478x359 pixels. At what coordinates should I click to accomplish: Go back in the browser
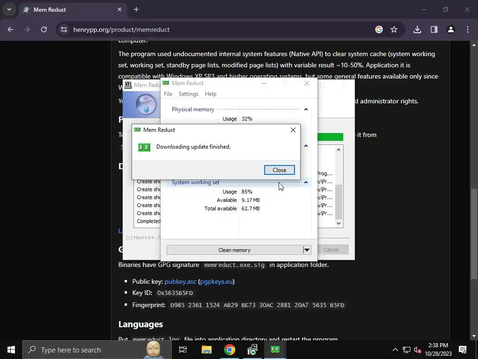[x=10, y=29]
